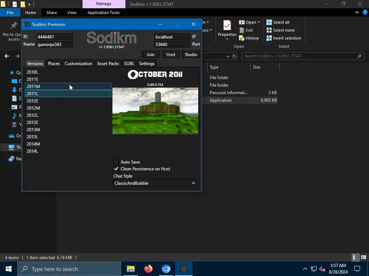The width and height of the screenshot is (369, 276).
Task: Select version 2011L in the list
Action: 68,94
